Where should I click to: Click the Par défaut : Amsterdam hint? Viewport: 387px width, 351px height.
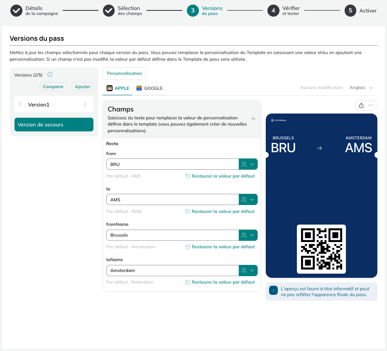coord(131,247)
